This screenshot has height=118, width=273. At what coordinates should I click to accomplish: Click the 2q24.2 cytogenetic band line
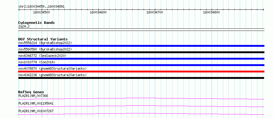pos(141,29)
